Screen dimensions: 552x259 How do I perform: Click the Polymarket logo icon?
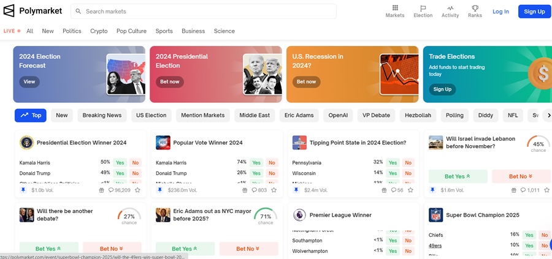(9, 11)
